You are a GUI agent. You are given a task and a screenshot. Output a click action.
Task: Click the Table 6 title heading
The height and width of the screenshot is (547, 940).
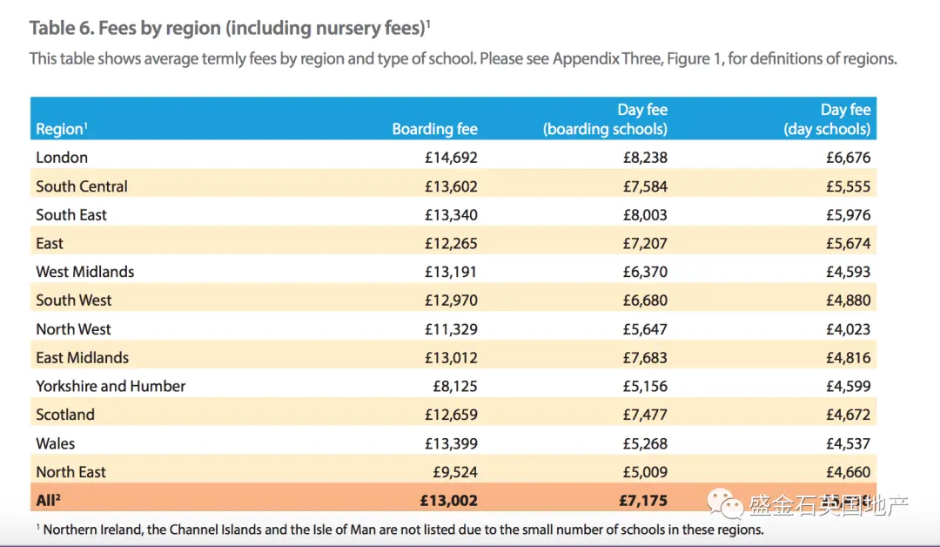[230, 28]
